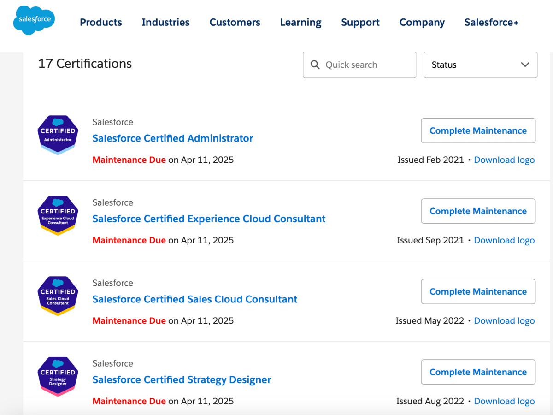The height and width of the screenshot is (415, 553).
Task: Open the Products menu
Action: coord(101,22)
